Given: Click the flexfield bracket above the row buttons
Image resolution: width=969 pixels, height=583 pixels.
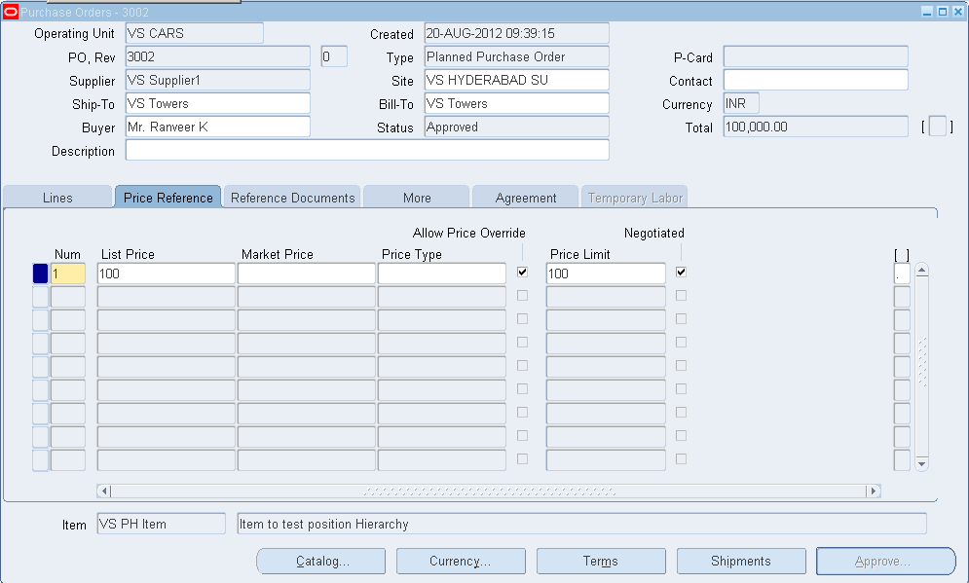Looking at the screenshot, I should coord(901,253).
